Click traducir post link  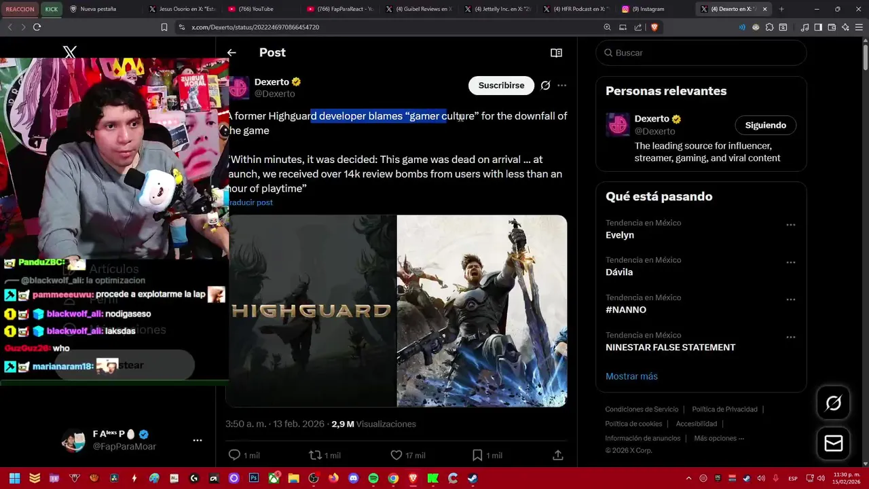(251, 202)
